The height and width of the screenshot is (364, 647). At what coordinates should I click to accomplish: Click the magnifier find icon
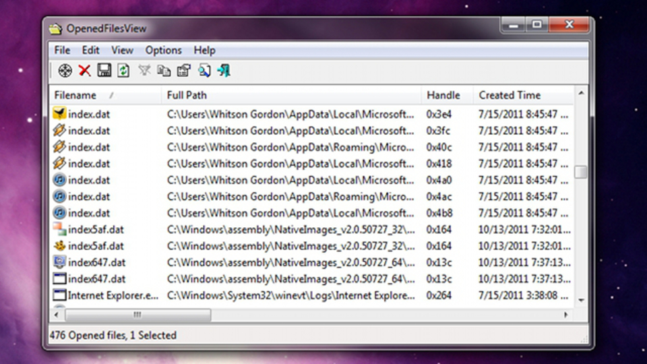pyautogui.click(x=204, y=71)
